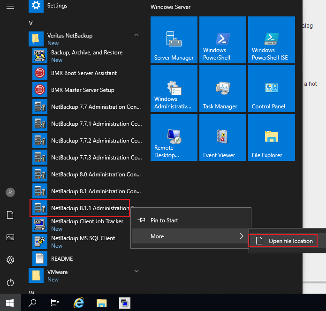Image resolution: width=326 pixels, height=311 pixels.
Task: Open Task View on the taskbar
Action: pos(55,303)
